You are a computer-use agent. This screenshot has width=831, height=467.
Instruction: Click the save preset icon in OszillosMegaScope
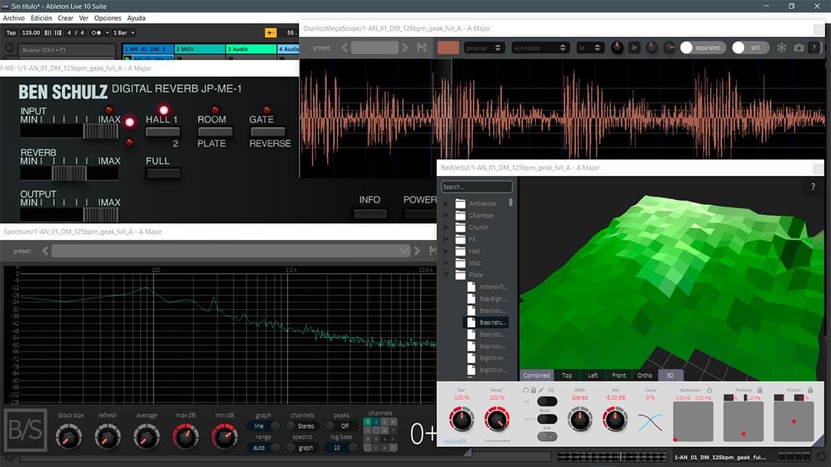point(422,48)
